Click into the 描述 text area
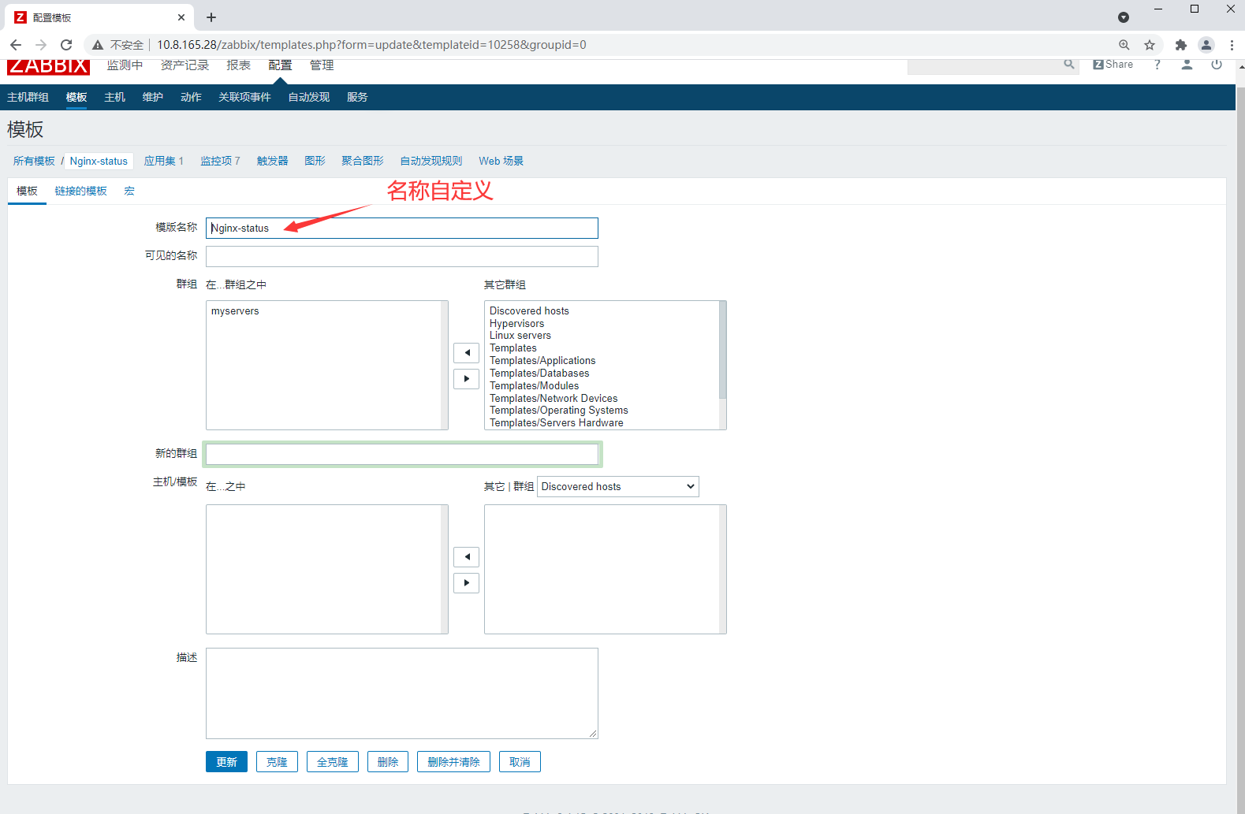The image size is (1245, 814). coord(402,693)
